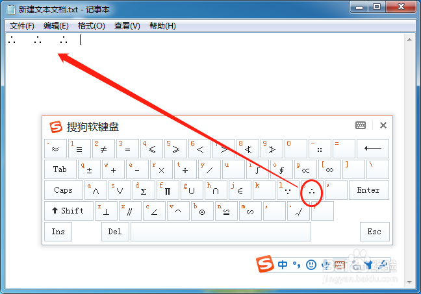The width and height of the screenshot is (421, 294).
Task: Click the therefore ∴ key
Action: click(x=312, y=190)
